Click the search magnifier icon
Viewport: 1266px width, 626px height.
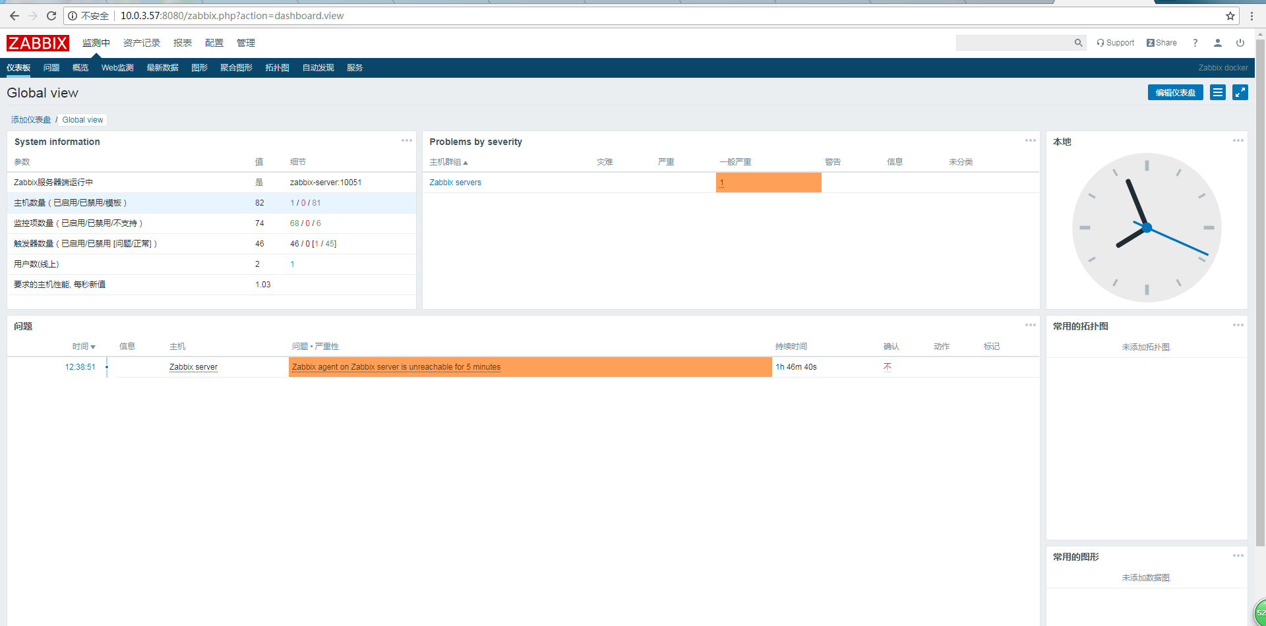1078,43
